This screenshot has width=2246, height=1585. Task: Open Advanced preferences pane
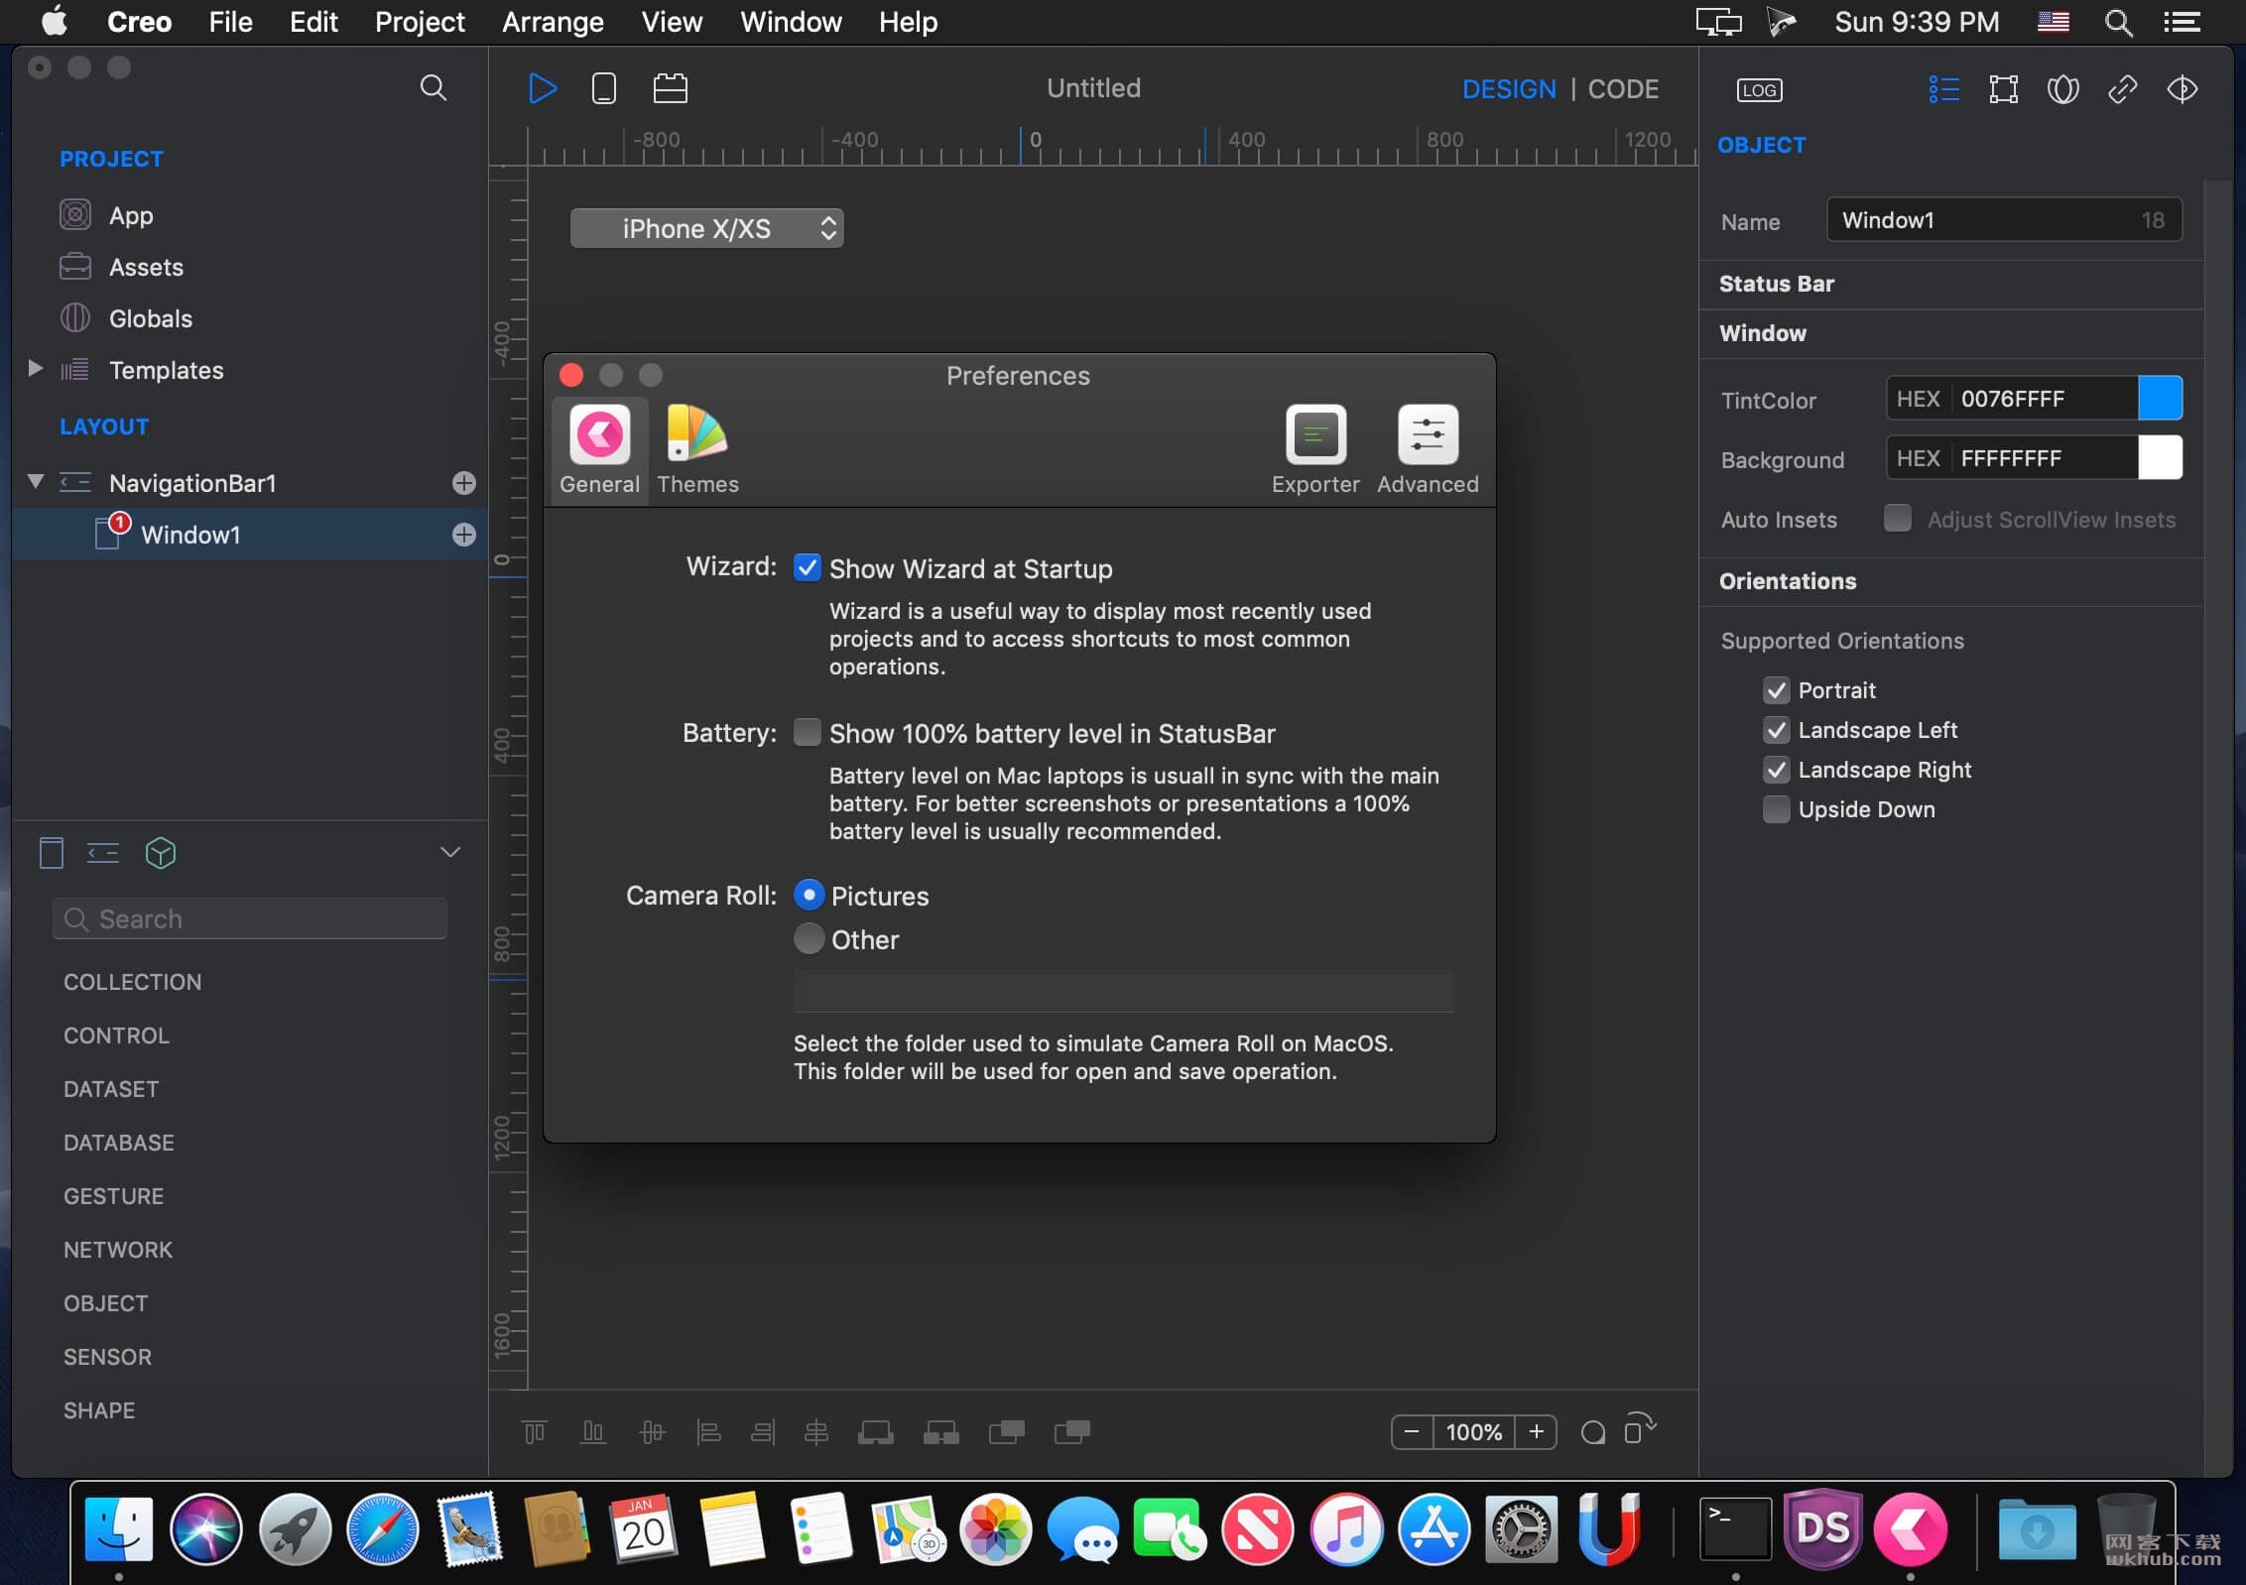click(1428, 450)
